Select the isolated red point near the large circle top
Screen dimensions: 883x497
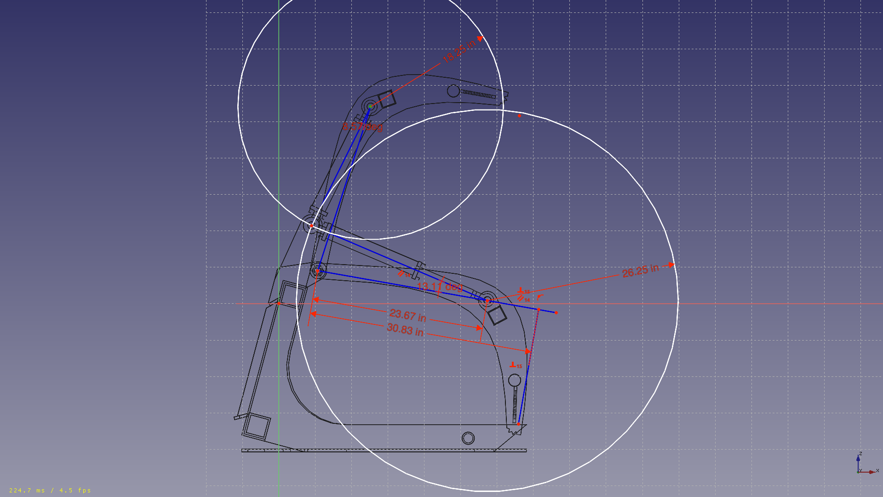click(519, 116)
